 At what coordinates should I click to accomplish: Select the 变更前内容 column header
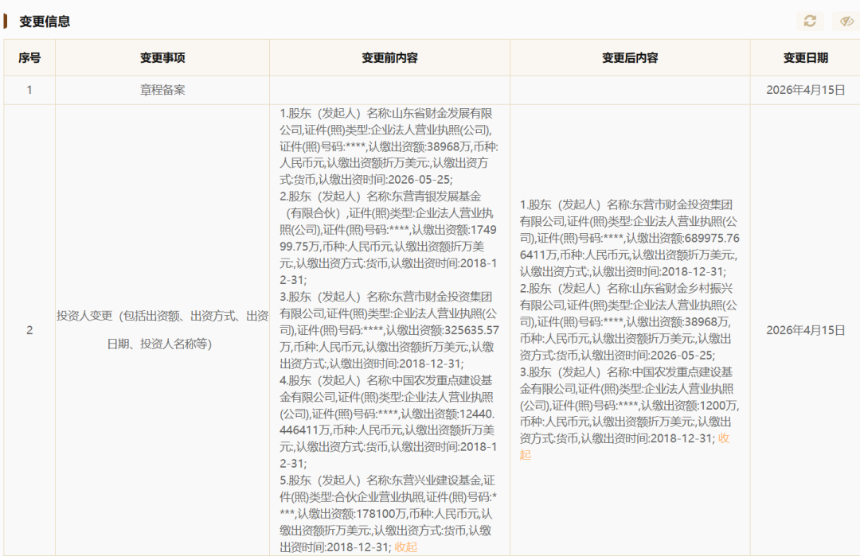click(389, 58)
